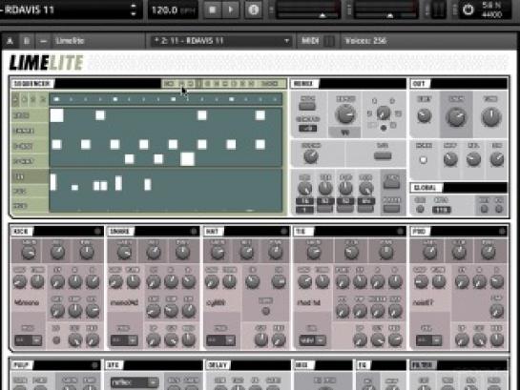Open the SFX effect type dropdown
520x390 pixels.
tap(135, 382)
